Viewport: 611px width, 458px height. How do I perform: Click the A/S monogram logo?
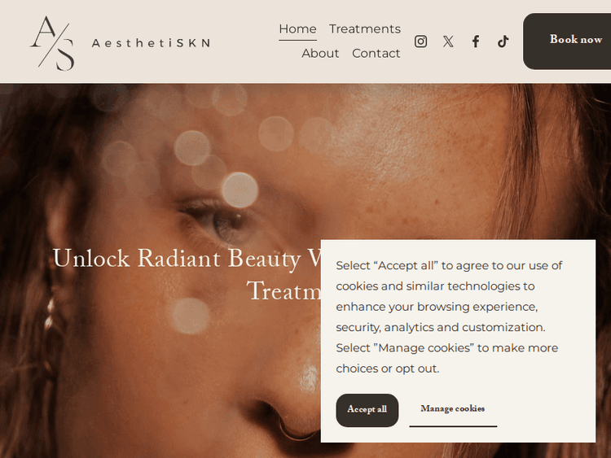pos(52,43)
